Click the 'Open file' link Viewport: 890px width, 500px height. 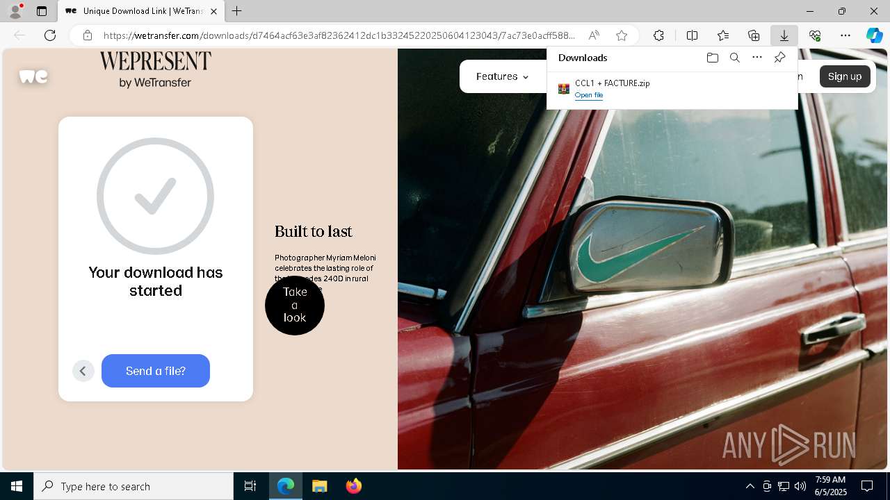coord(589,95)
